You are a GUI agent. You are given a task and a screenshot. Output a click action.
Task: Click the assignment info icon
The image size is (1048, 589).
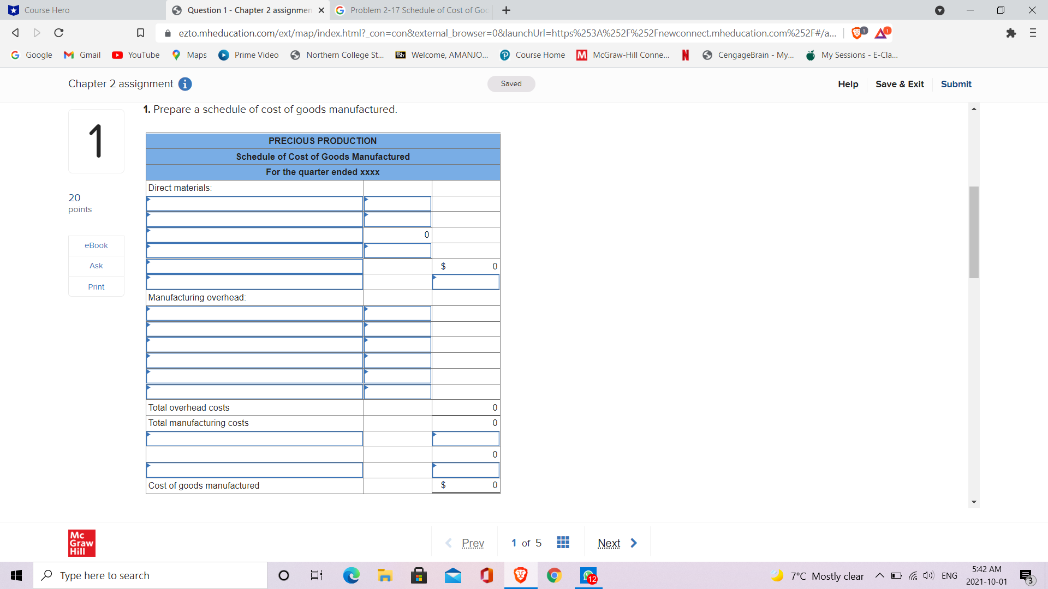coord(185,84)
